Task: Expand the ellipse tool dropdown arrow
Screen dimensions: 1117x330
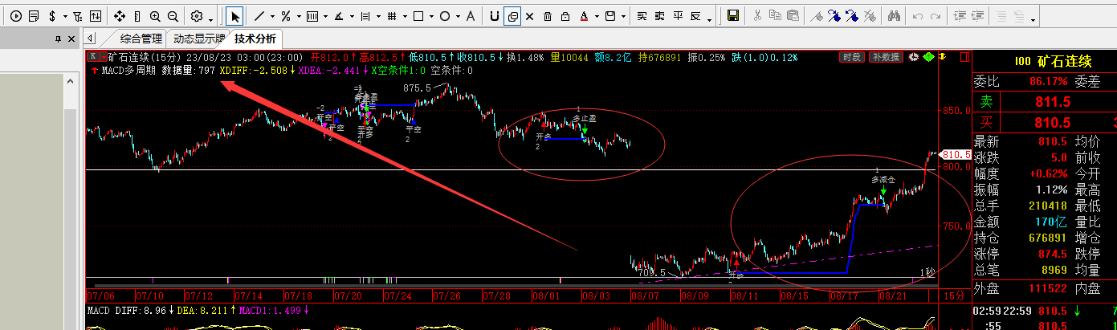Action: 458,17
